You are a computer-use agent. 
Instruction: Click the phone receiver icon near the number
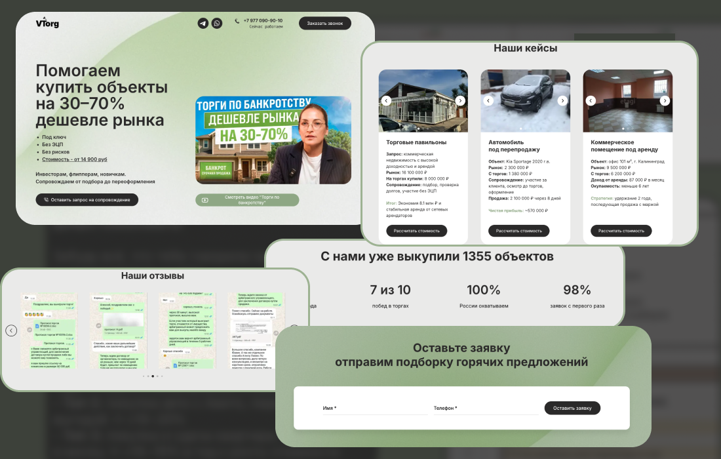tap(236, 22)
